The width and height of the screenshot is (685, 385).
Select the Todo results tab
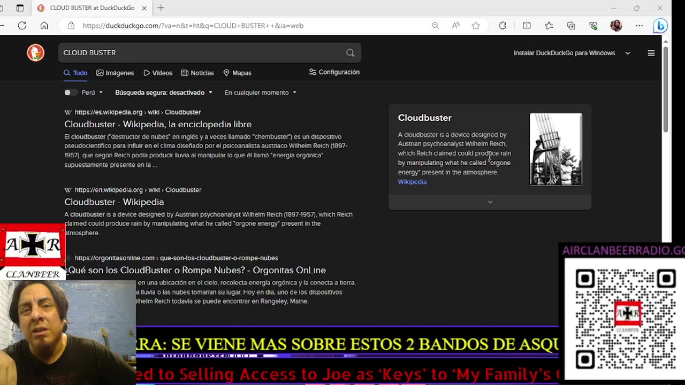(75, 73)
